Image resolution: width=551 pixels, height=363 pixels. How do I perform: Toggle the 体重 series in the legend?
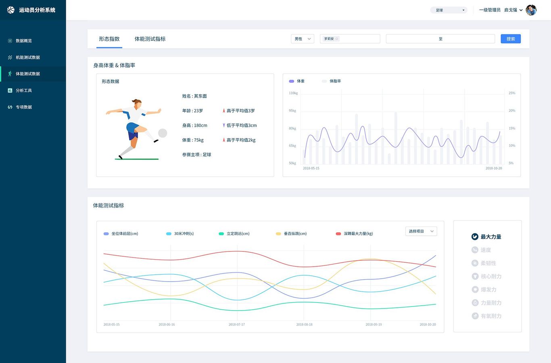coord(297,81)
